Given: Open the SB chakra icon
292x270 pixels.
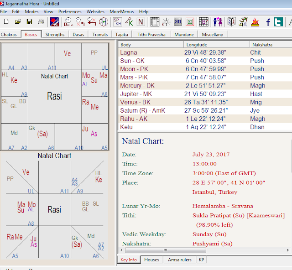Looking at the screenshot, I should [178, 22].
